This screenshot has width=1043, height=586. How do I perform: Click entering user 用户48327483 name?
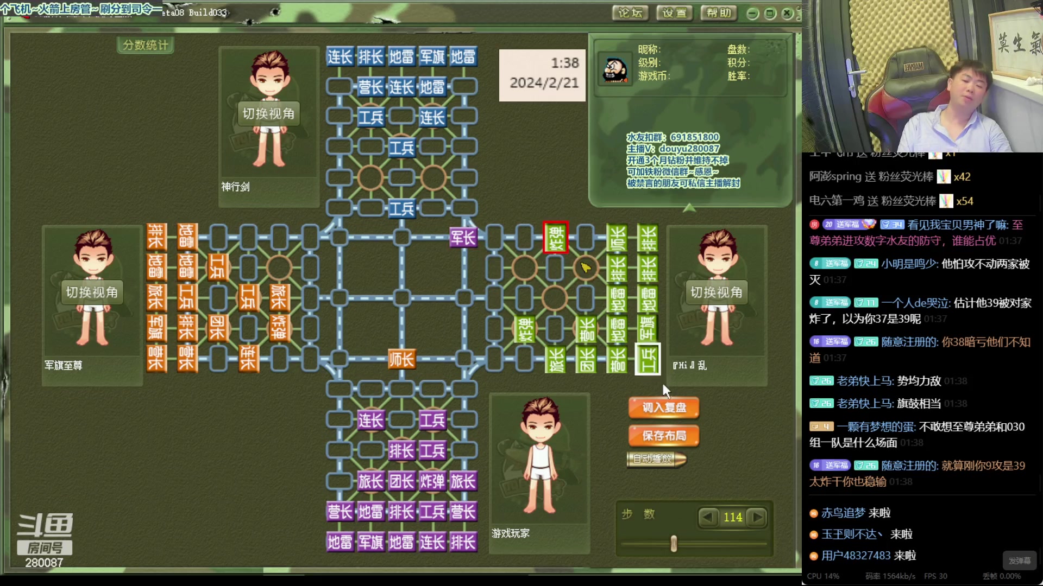coord(856,556)
